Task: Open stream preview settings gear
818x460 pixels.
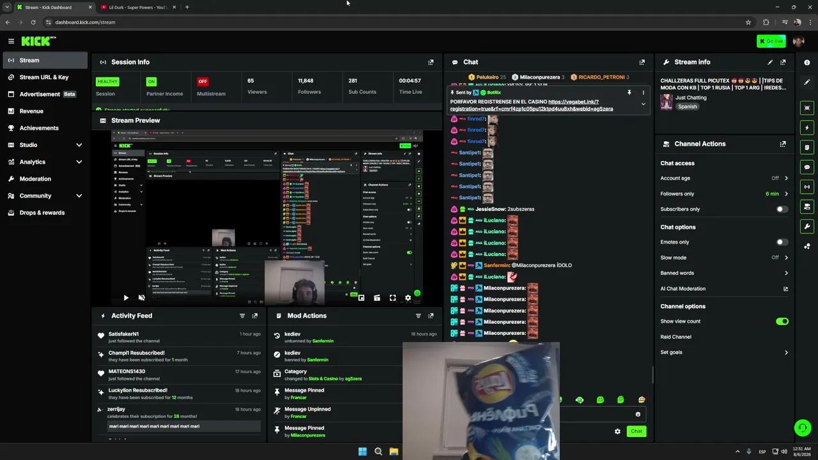Action: [x=408, y=298]
